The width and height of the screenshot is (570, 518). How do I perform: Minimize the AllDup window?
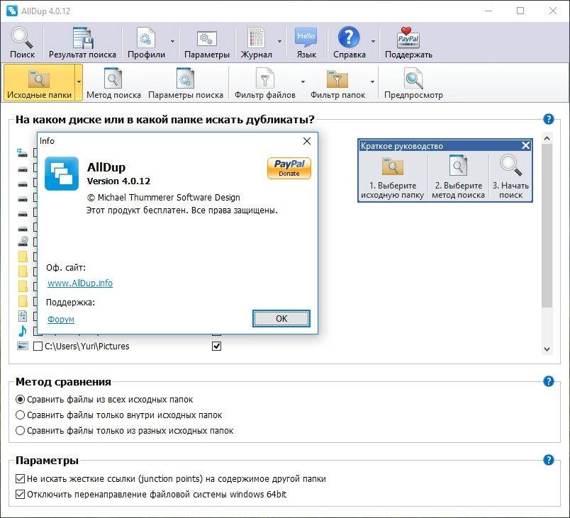(x=488, y=11)
